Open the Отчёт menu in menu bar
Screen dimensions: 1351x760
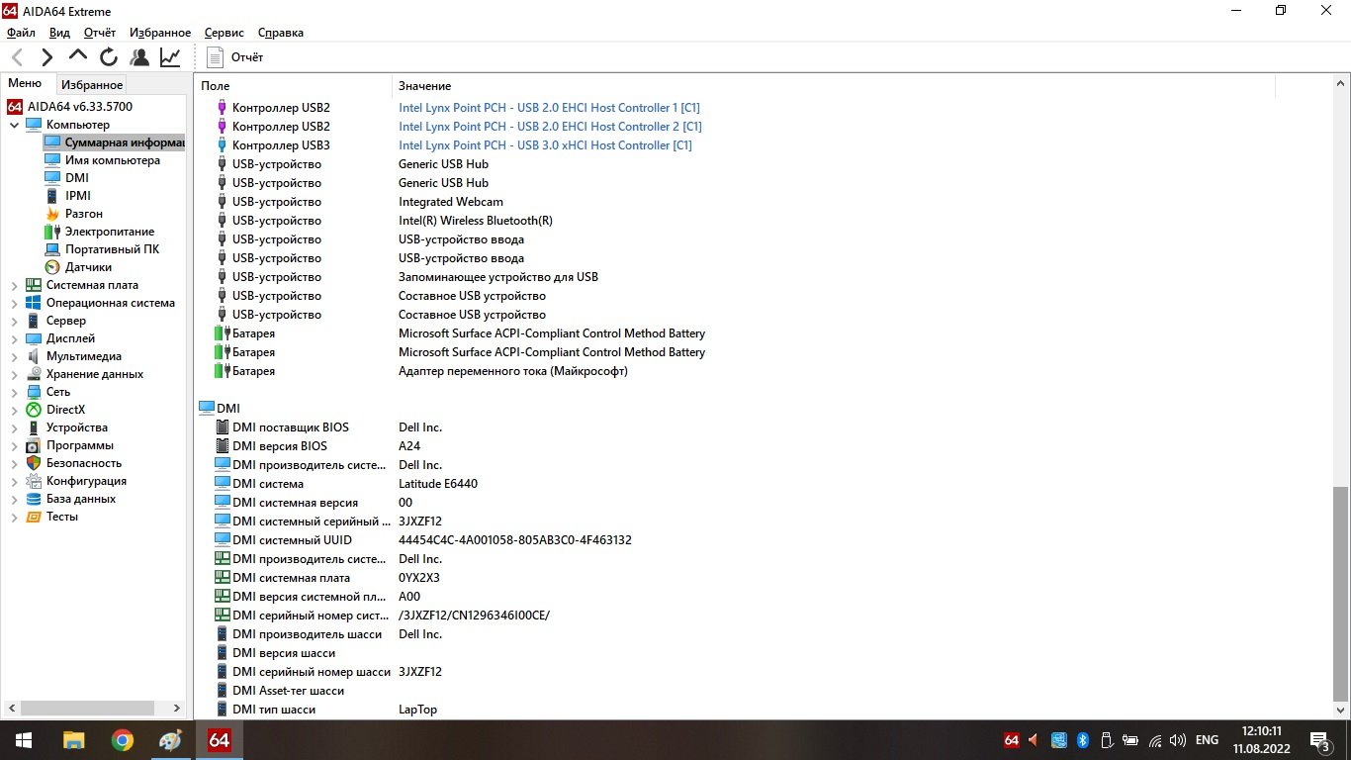100,33
